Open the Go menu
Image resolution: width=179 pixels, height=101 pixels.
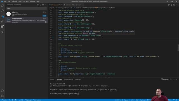click(24, 2)
